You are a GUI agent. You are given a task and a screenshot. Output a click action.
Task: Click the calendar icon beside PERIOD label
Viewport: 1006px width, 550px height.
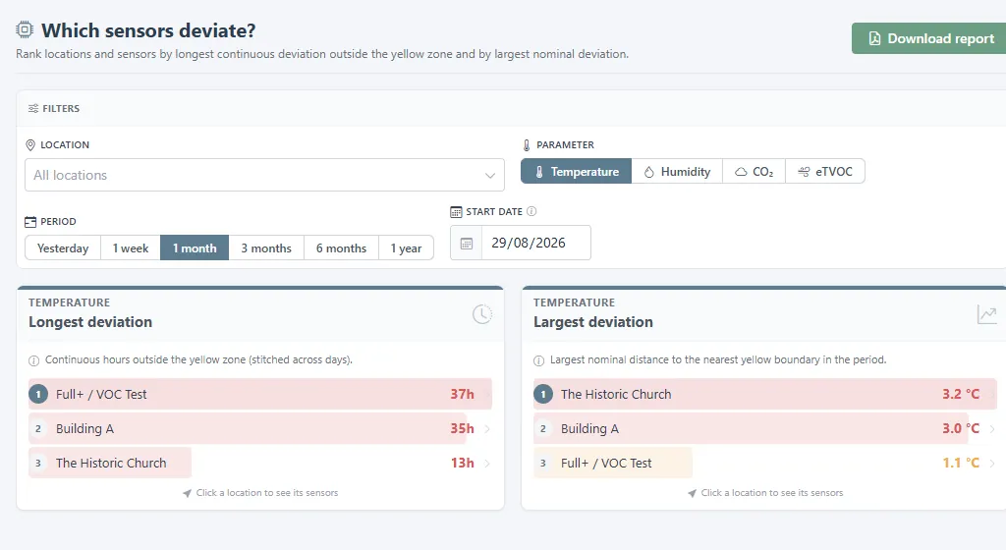coord(30,222)
